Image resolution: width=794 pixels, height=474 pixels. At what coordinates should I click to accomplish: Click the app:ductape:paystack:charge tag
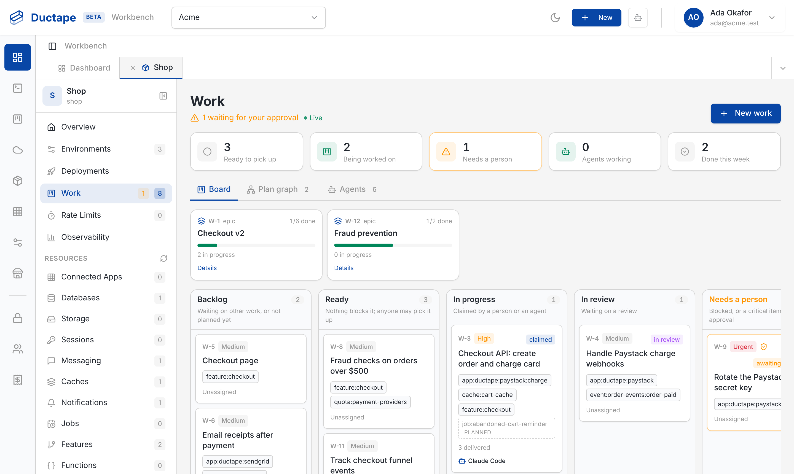(x=505, y=380)
